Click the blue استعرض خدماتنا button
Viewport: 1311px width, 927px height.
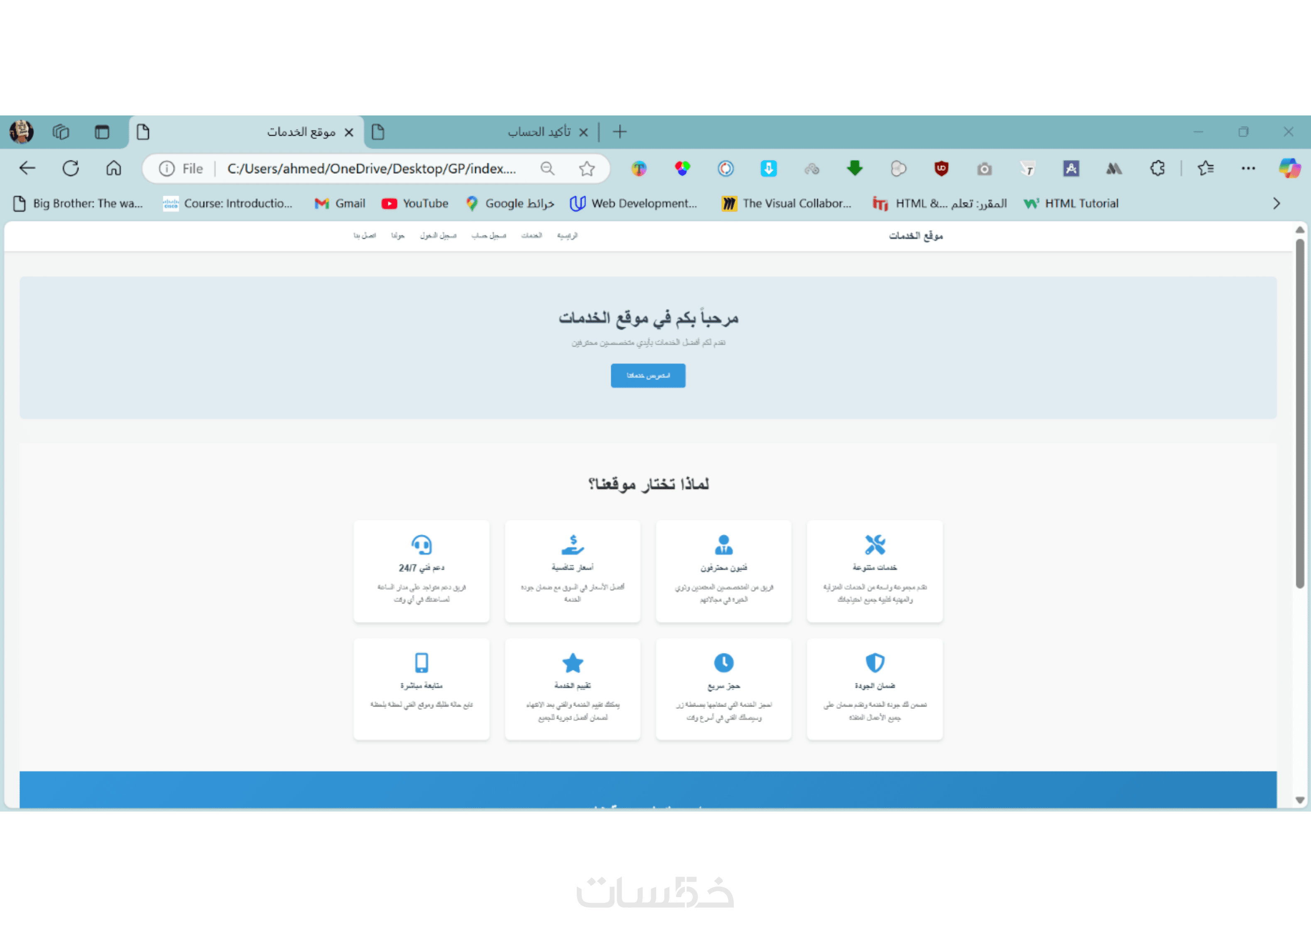[647, 376]
